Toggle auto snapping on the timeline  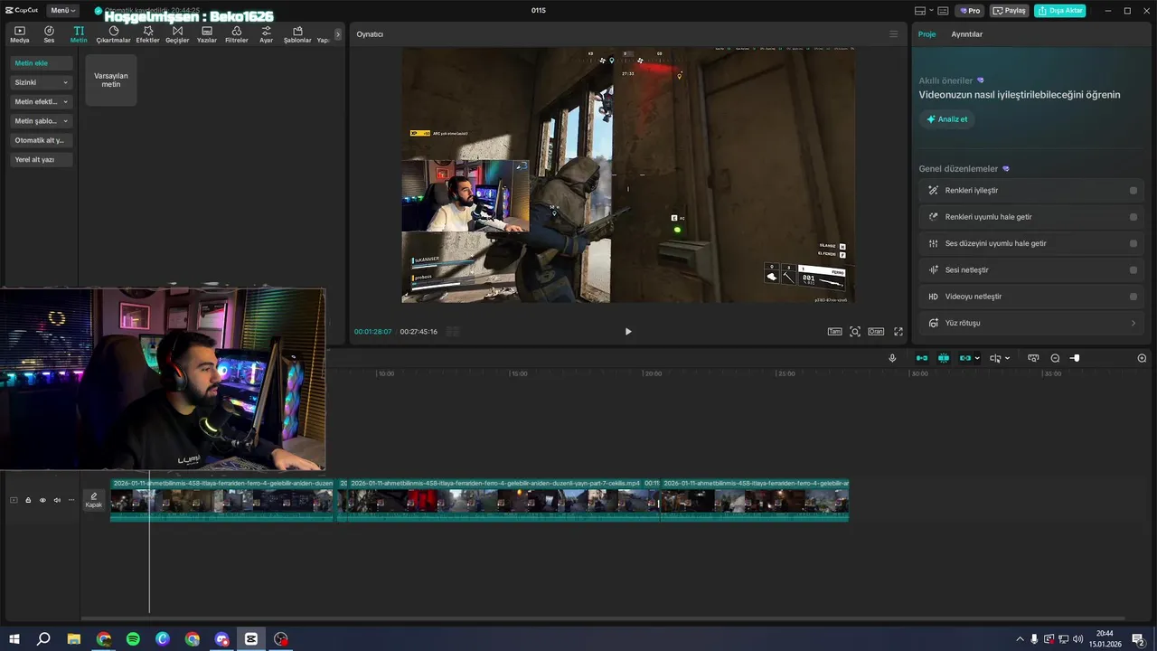[943, 358]
